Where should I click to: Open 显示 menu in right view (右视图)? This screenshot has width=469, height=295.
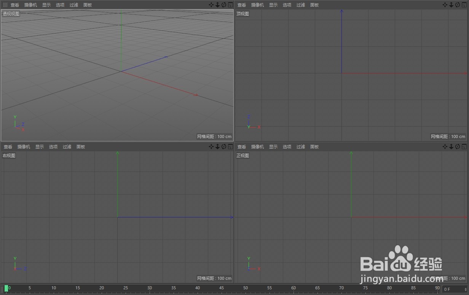click(x=40, y=147)
